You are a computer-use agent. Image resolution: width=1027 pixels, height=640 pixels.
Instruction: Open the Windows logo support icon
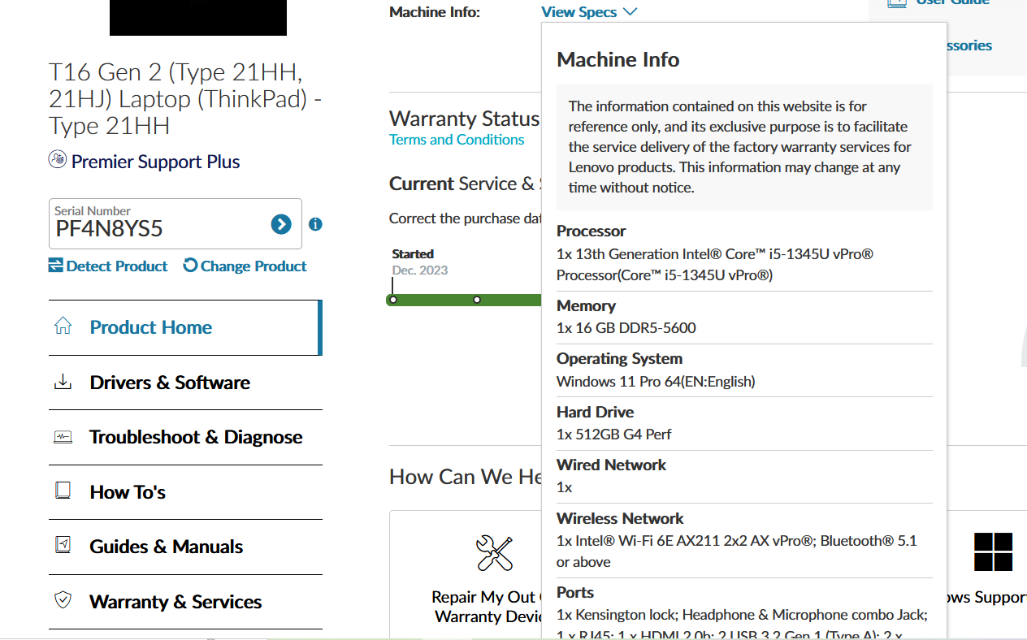coord(993,552)
